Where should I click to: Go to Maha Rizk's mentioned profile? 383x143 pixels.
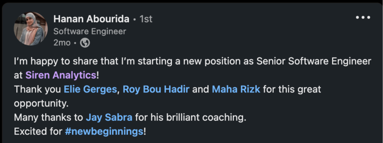(236, 90)
